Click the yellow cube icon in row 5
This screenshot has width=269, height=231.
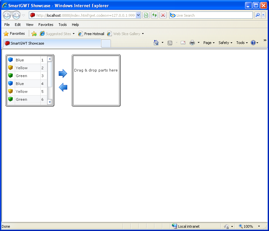[x=10, y=91]
